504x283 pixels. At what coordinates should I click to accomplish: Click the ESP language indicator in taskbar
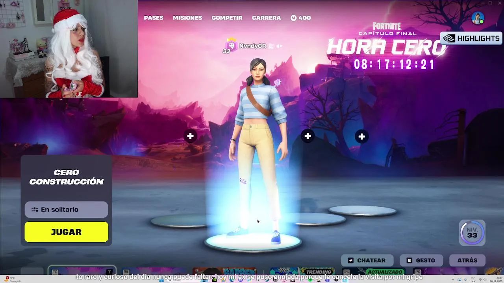[473, 279]
